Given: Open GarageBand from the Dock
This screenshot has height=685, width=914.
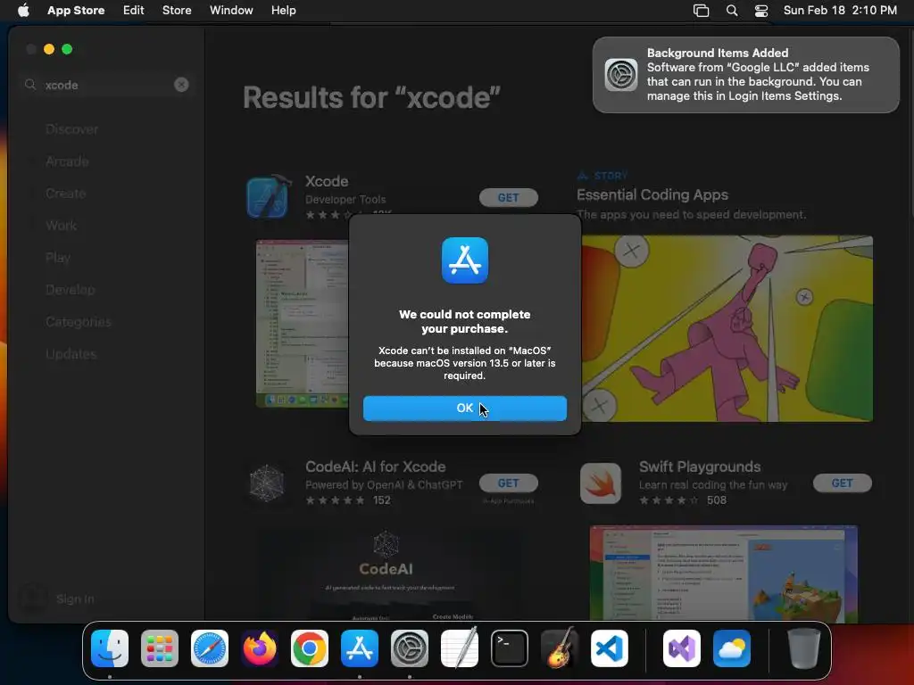Looking at the screenshot, I should pos(560,648).
